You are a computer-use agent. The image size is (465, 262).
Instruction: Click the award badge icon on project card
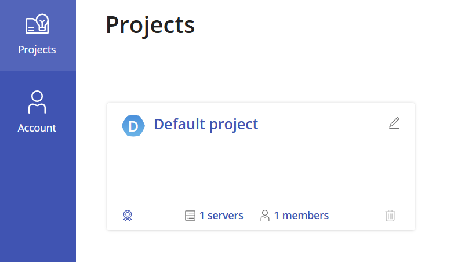(x=128, y=216)
